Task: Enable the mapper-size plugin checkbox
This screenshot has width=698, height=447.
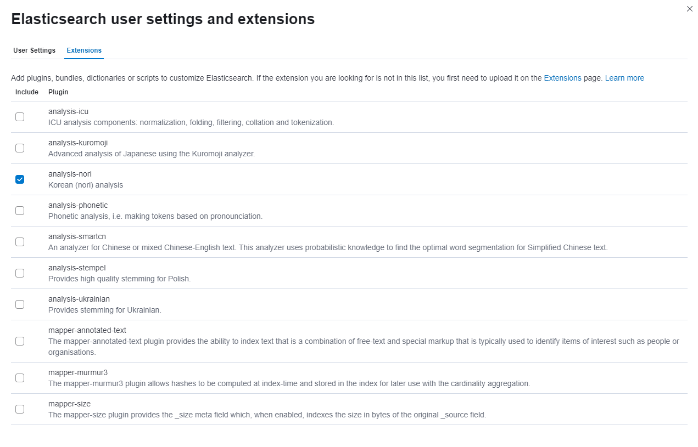Action: point(20,409)
